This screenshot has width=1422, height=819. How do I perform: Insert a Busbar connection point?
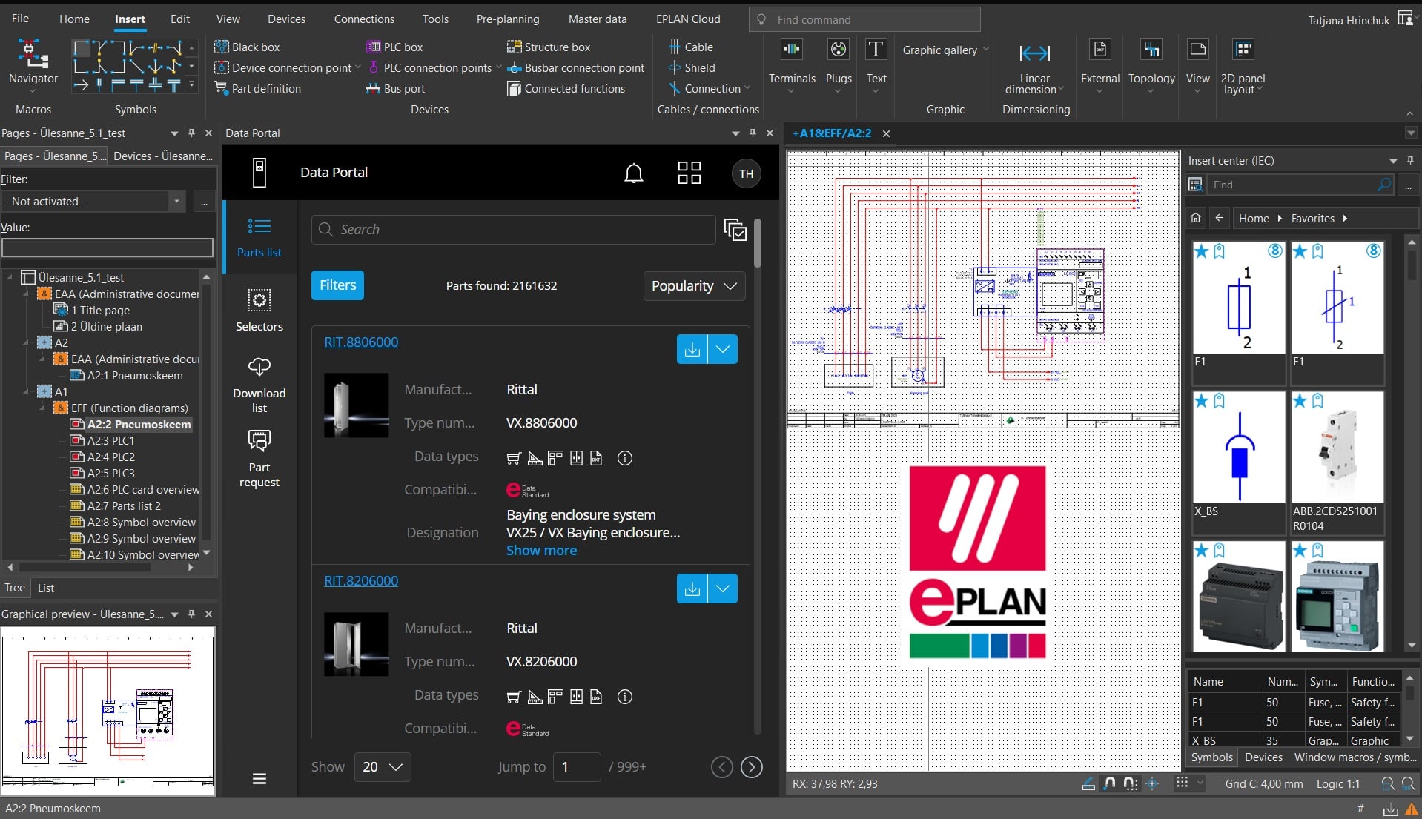(575, 67)
